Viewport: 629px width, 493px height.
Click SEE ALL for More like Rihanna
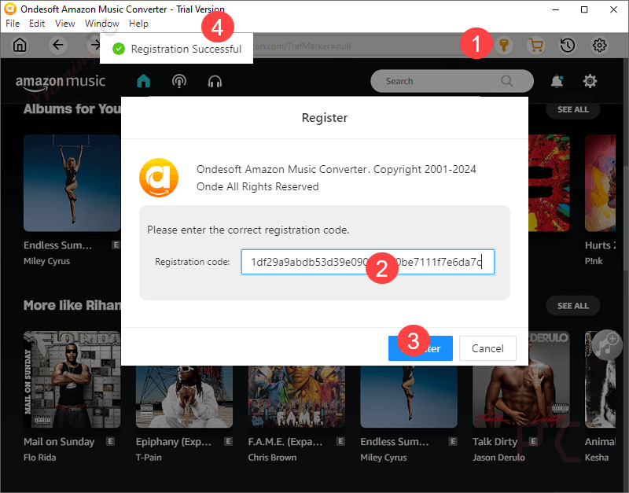(573, 306)
